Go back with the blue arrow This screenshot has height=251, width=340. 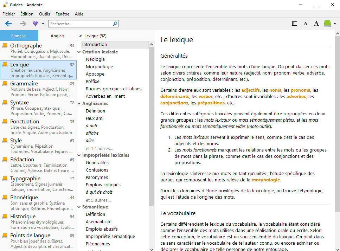[8, 24]
